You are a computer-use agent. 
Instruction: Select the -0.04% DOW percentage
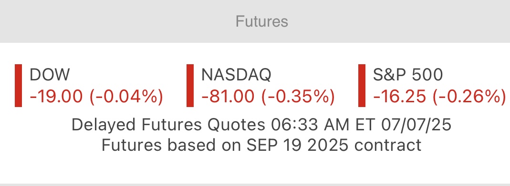(x=126, y=97)
